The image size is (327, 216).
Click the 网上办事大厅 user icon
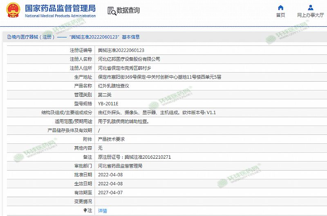pyautogui.click(x=311, y=7)
